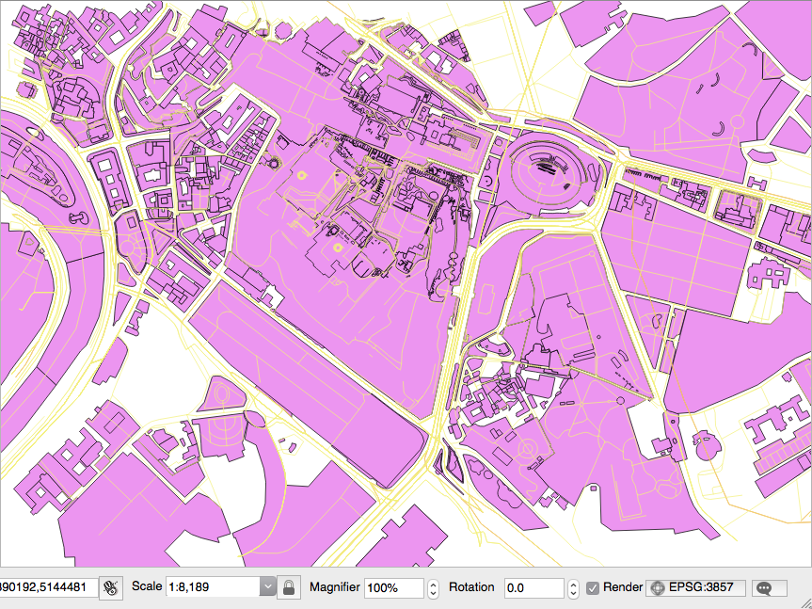
Task: Increase Rotation with the up arrow
Action: coord(573,583)
